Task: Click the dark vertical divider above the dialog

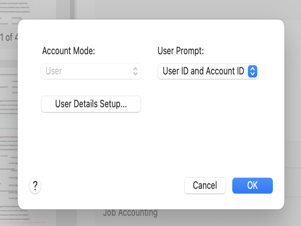Action: [72, 9]
